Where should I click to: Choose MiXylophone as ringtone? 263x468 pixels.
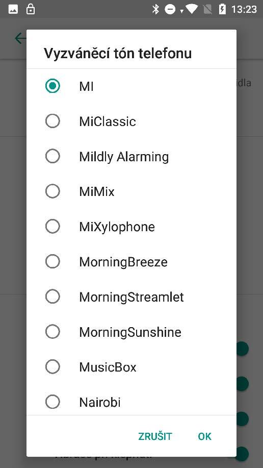[131, 227]
